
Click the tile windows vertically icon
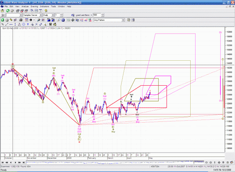(x=41, y=11)
